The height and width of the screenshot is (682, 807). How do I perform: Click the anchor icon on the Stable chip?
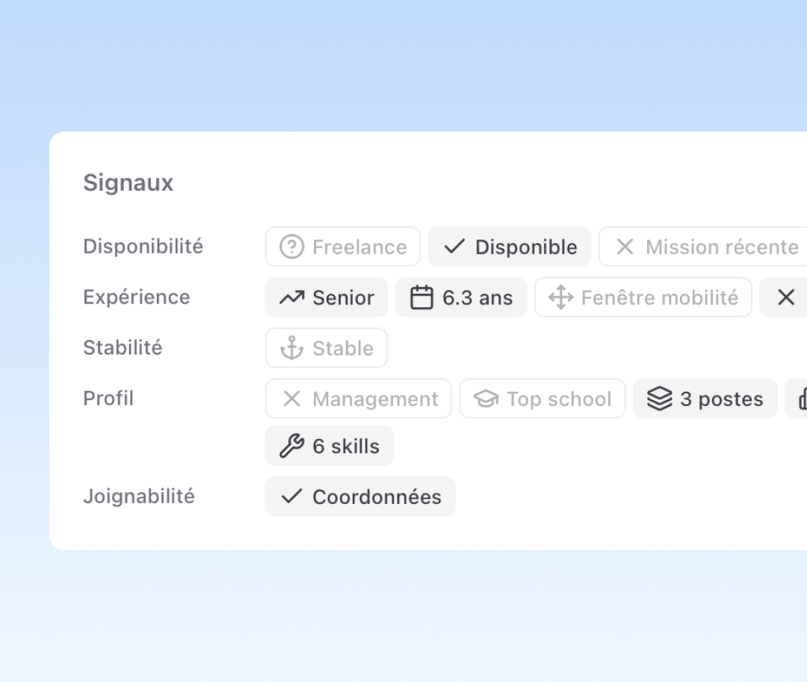291,348
